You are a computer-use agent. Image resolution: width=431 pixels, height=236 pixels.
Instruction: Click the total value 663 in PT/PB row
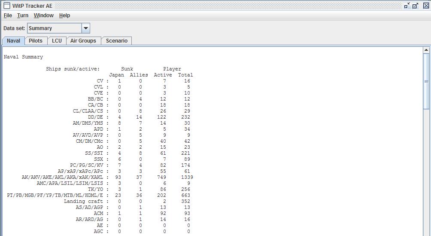click(x=185, y=196)
